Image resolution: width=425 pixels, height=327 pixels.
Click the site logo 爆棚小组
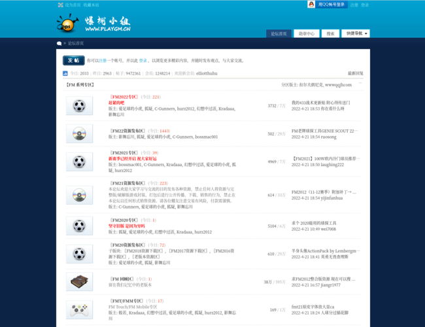click(x=93, y=24)
